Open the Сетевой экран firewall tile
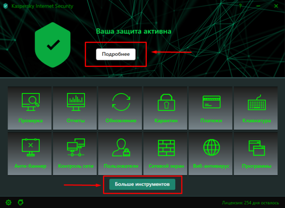This screenshot has height=208, width=285. 165,154
